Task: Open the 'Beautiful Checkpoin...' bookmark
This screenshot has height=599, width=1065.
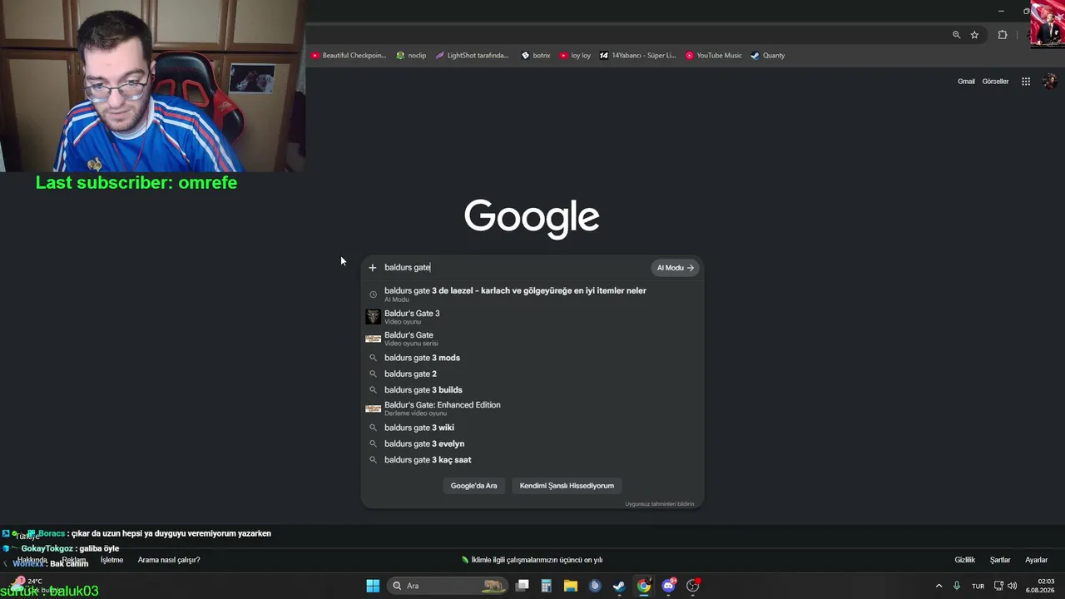Action: (349, 56)
